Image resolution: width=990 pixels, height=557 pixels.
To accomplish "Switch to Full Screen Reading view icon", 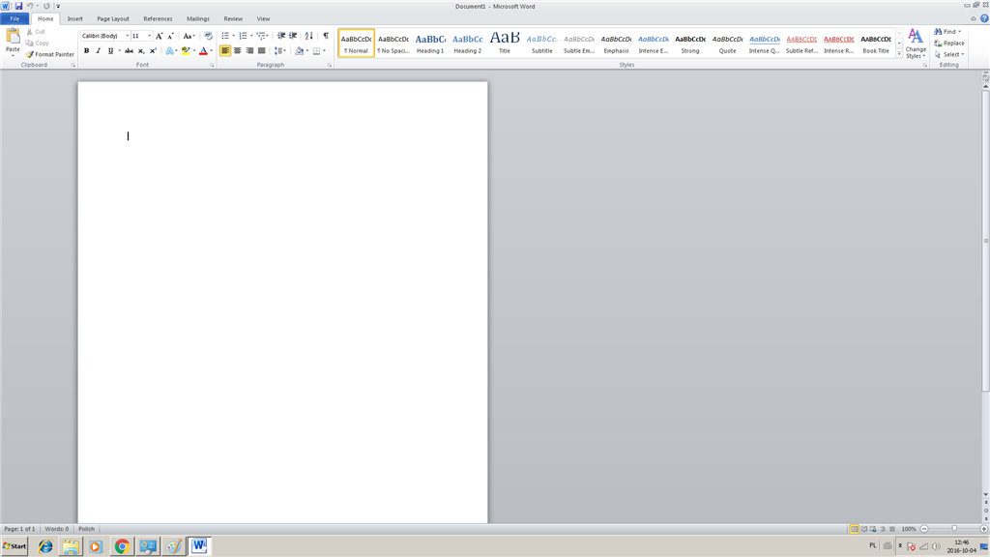I will pyautogui.click(x=863, y=529).
